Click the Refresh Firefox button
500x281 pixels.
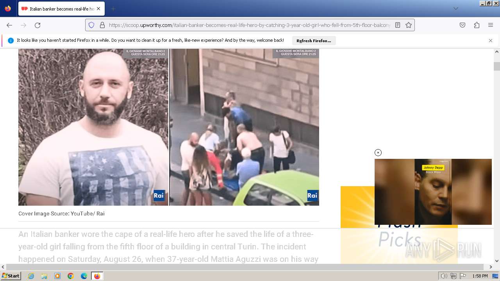[x=314, y=41]
